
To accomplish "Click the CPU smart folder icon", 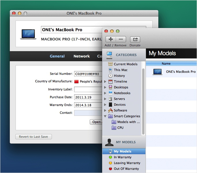I will 114,128.
